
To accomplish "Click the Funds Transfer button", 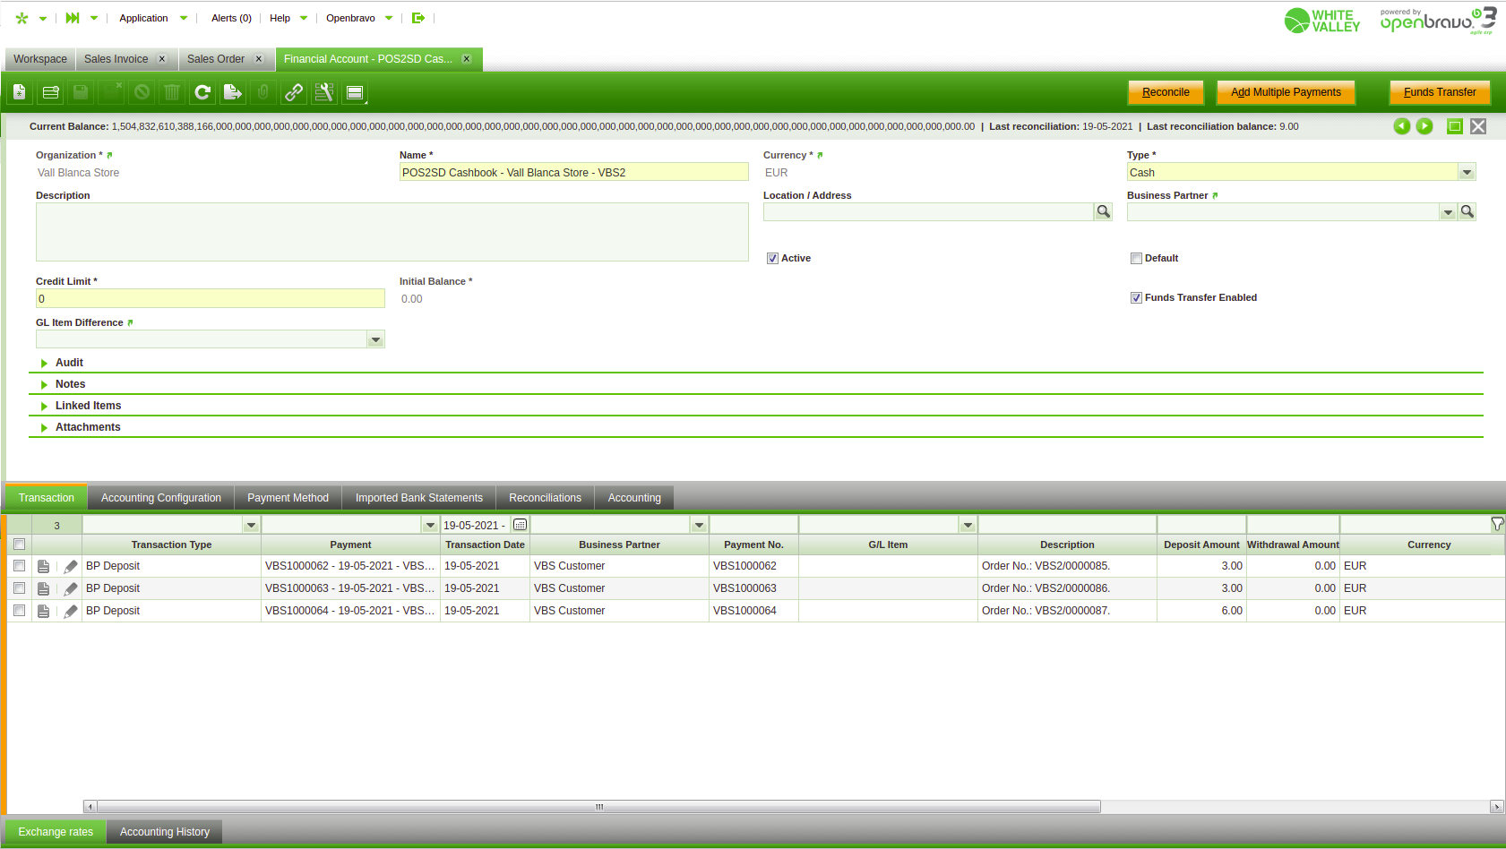I will tap(1439, 92).
